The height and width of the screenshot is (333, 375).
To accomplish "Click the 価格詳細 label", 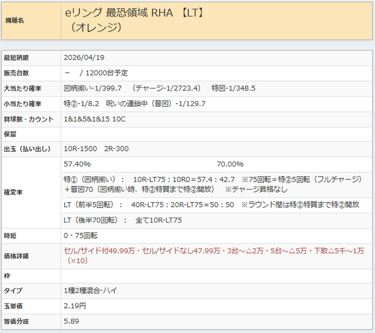I will [x=16, y=256].
